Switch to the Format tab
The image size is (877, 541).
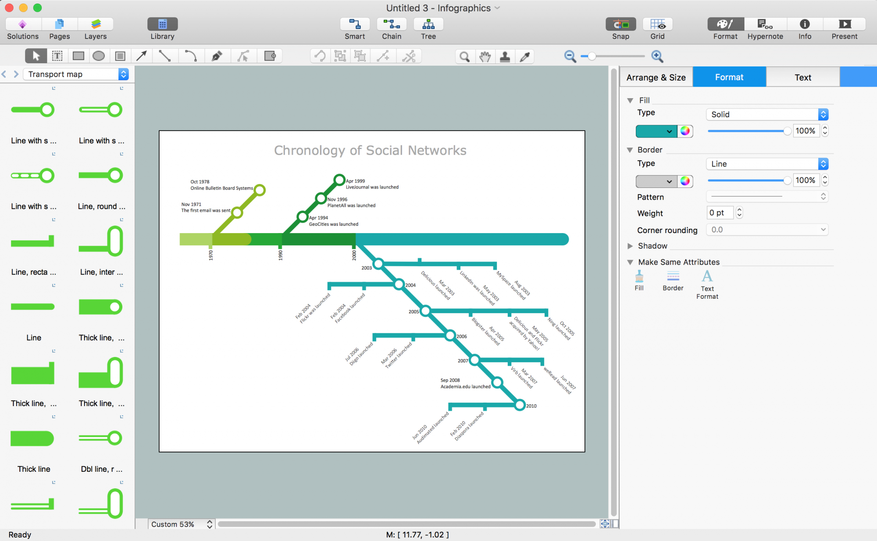(x=729, y=77)
